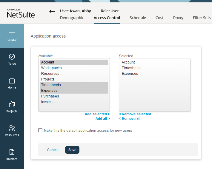Open Invoices from the sidebar
Viewport: 212px width, 169px height.
pyautogui.click(x=12, y=155)
